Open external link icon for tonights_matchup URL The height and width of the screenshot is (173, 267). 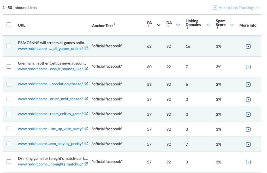pos(86,164)
